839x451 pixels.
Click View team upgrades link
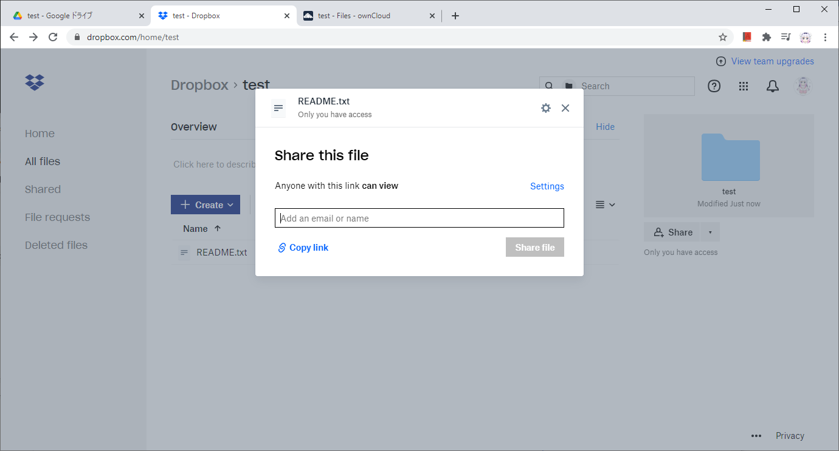(765, 61)
